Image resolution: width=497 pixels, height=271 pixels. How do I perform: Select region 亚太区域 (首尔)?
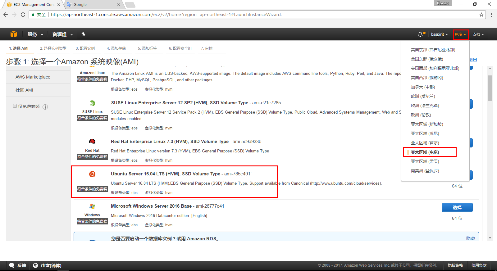[425, 143]
